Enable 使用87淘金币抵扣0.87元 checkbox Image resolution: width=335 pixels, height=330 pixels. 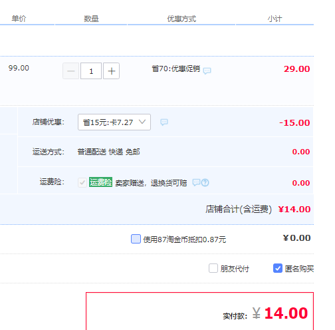[x=136, y=239]
